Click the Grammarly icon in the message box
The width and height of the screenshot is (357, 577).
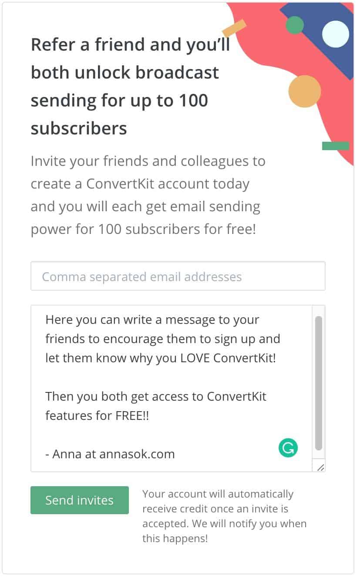pyautogui.click(x=288, y=448)
